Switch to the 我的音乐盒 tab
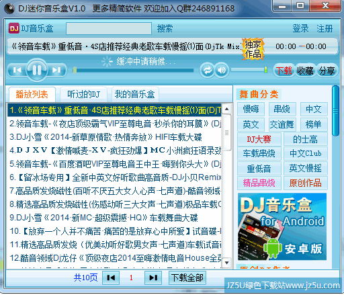This screenshot has width=344, height=295. click(x=135, y=94)
